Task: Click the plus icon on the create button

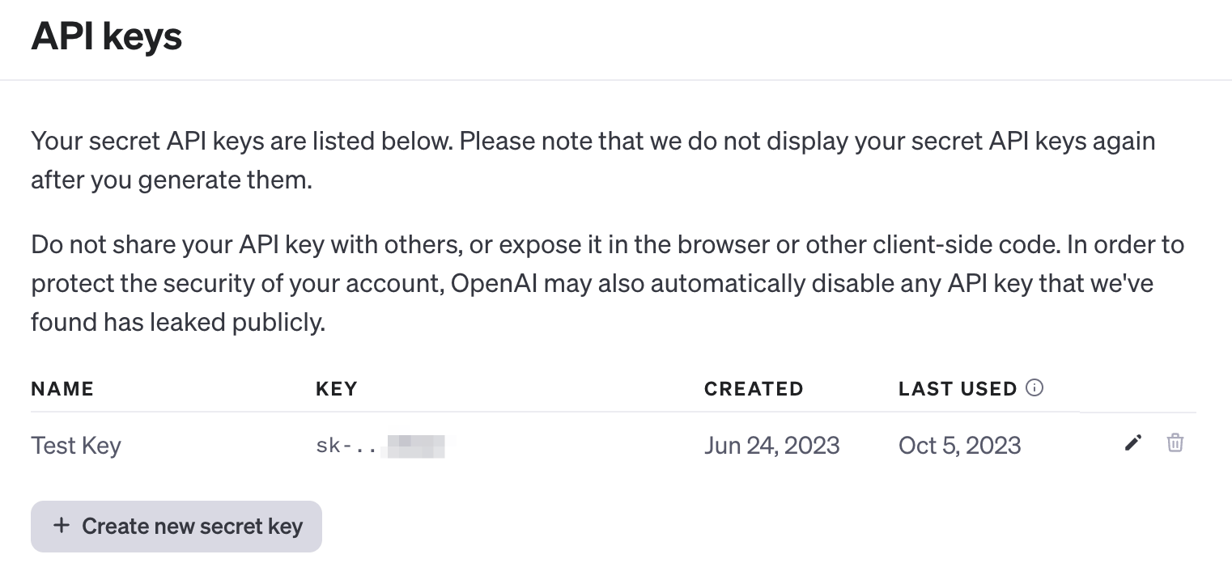Action: click(x=61, y=526)
